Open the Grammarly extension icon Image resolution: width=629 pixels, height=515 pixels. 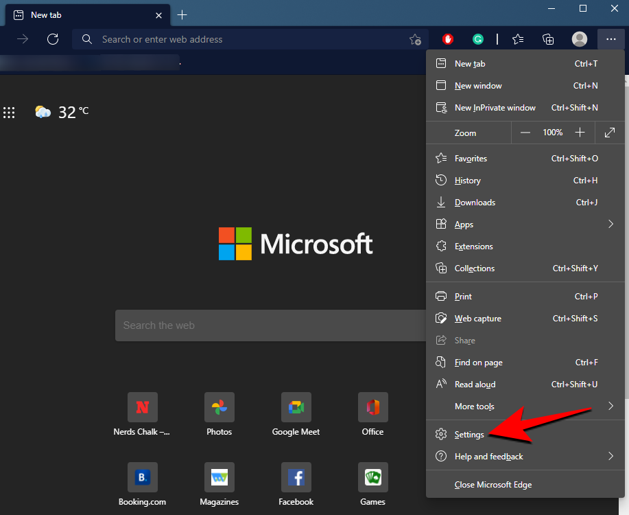pyautogui.click(x=477, y=39)
